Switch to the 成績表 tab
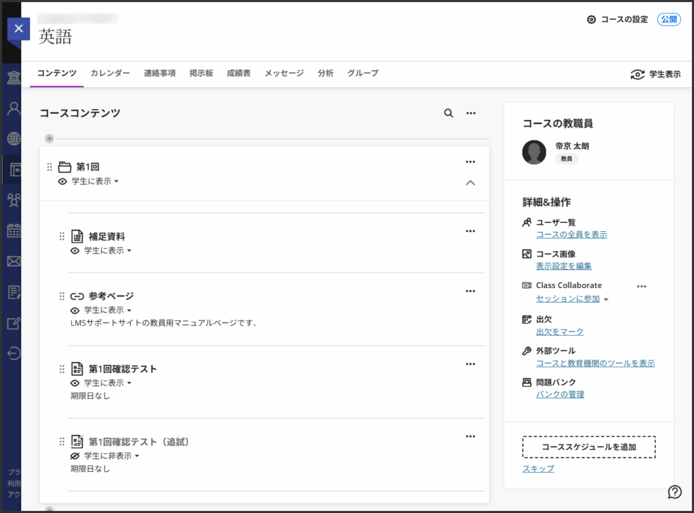The image size is (694, 513). pyautogui.click(x=239, y=73)
